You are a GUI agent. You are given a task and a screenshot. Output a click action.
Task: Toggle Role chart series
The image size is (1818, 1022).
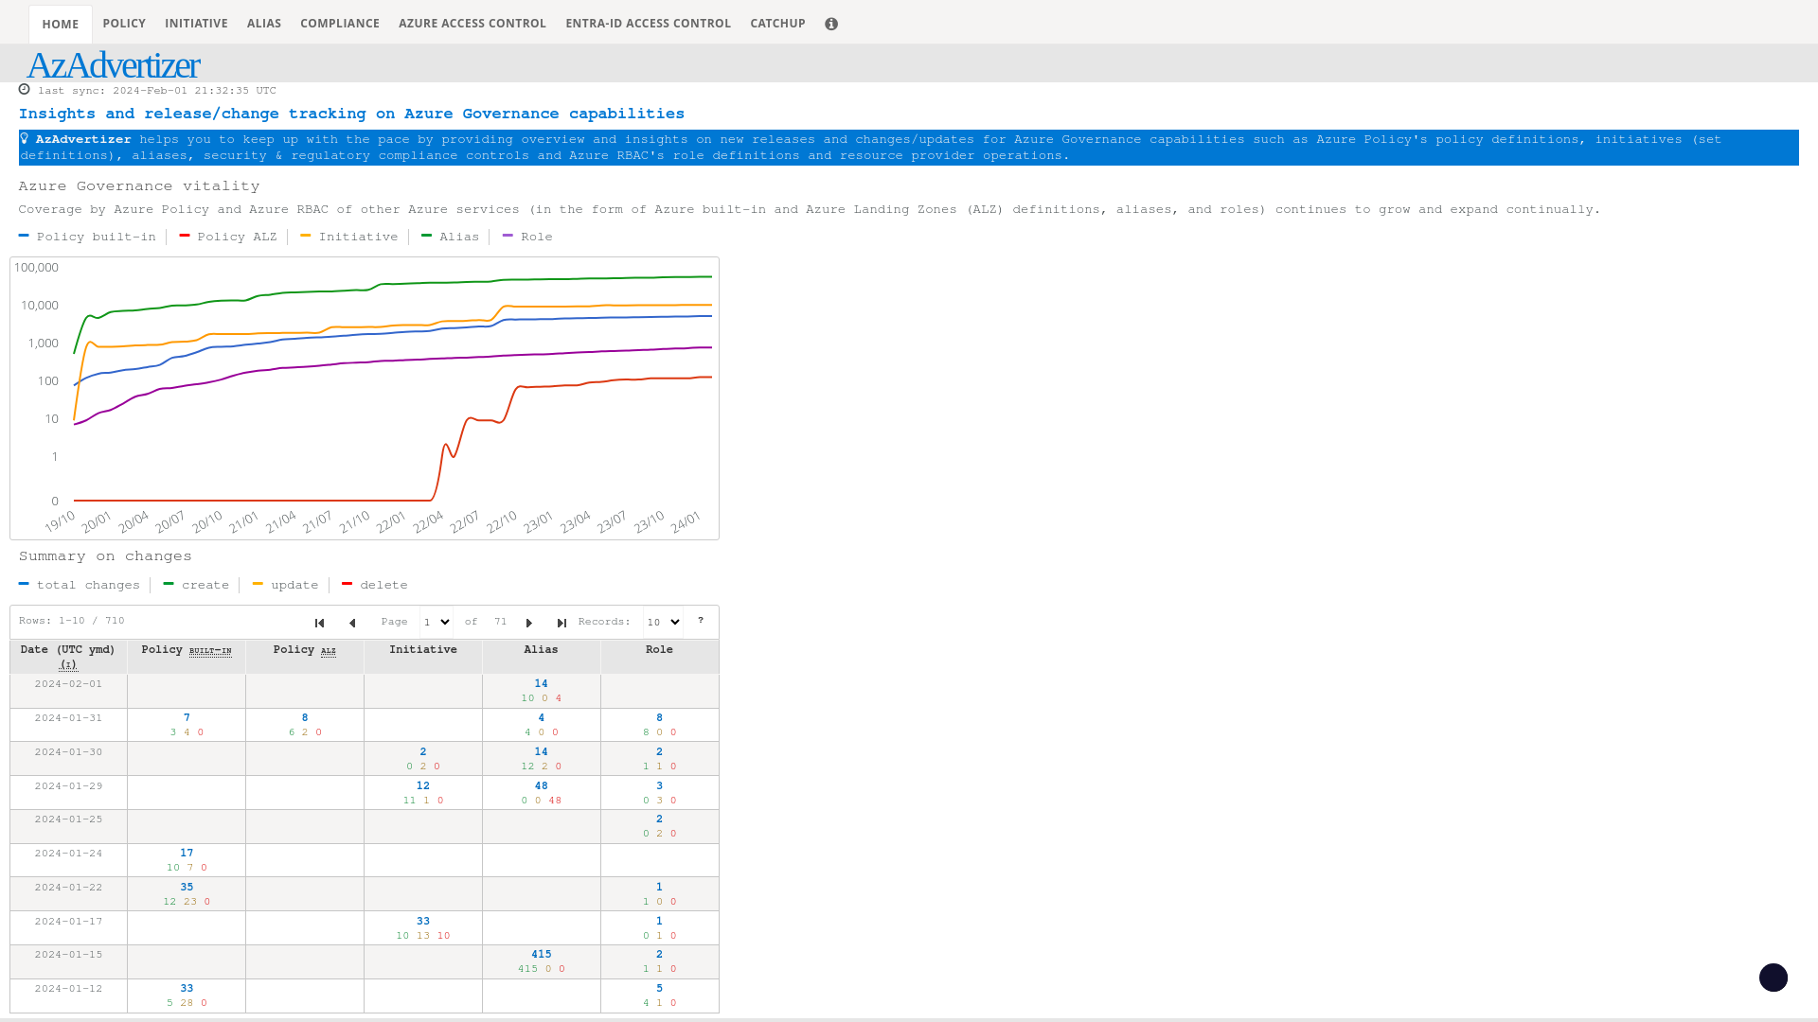527,237
